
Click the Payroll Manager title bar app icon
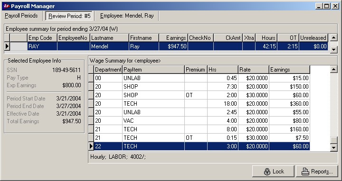click(x=7, y=6)
